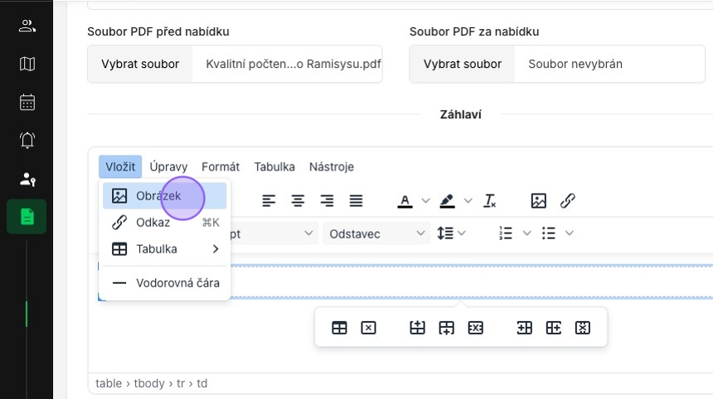The image size is (713, 399).
Task: Select the justify text alignment icon
Action: [x=356, y=200]
